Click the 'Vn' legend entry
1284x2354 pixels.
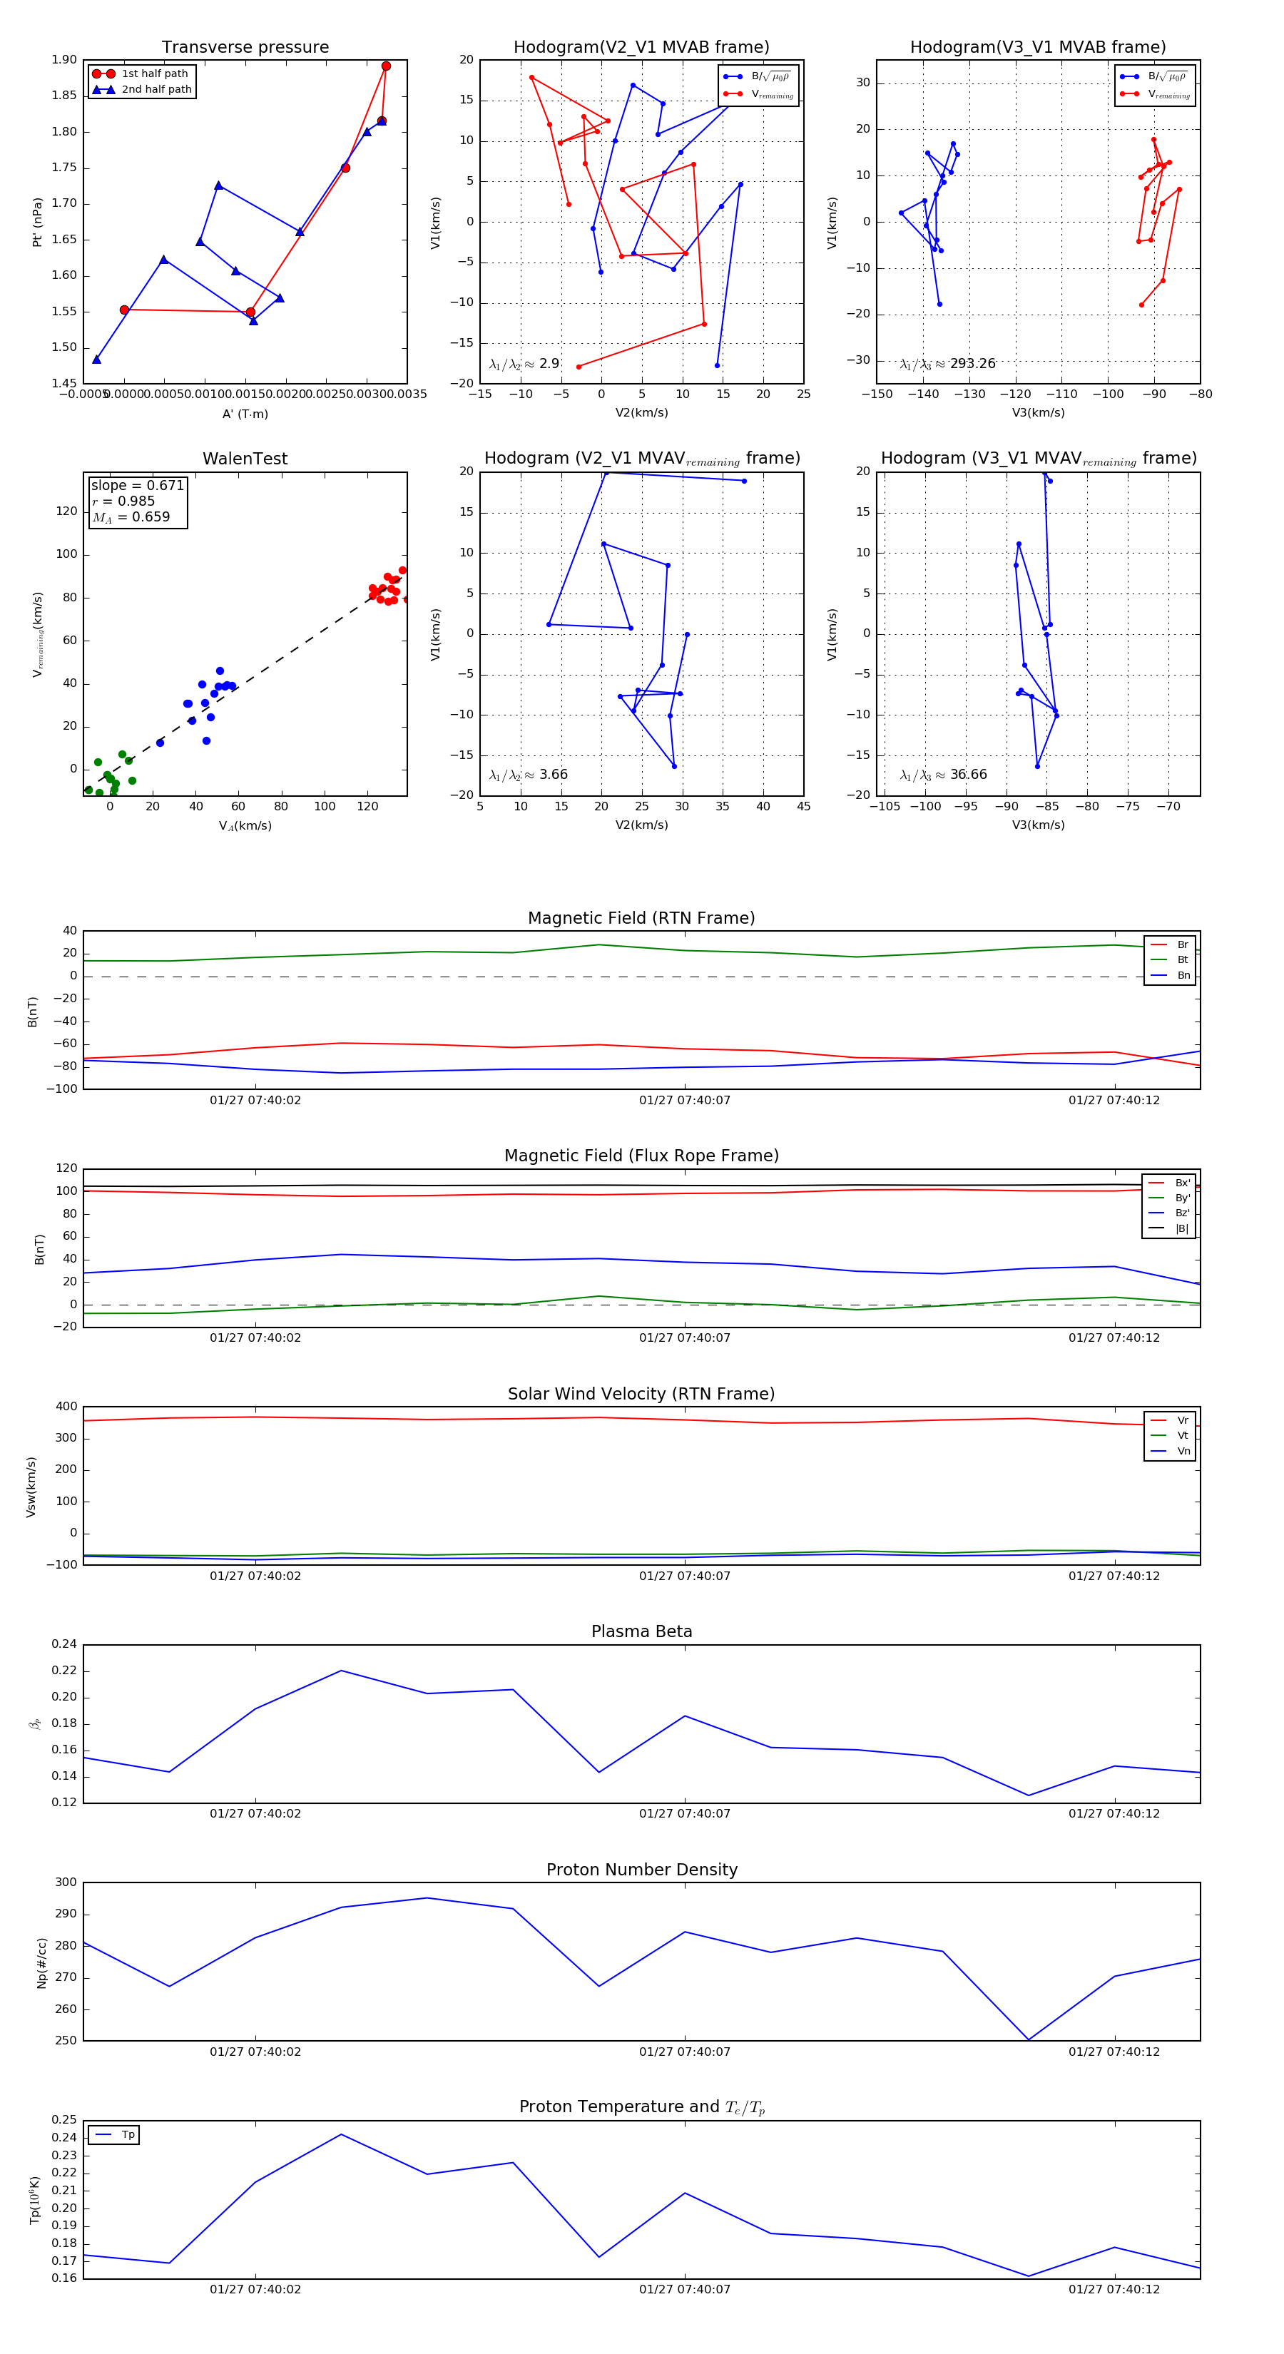(x=1170, y=1451)
